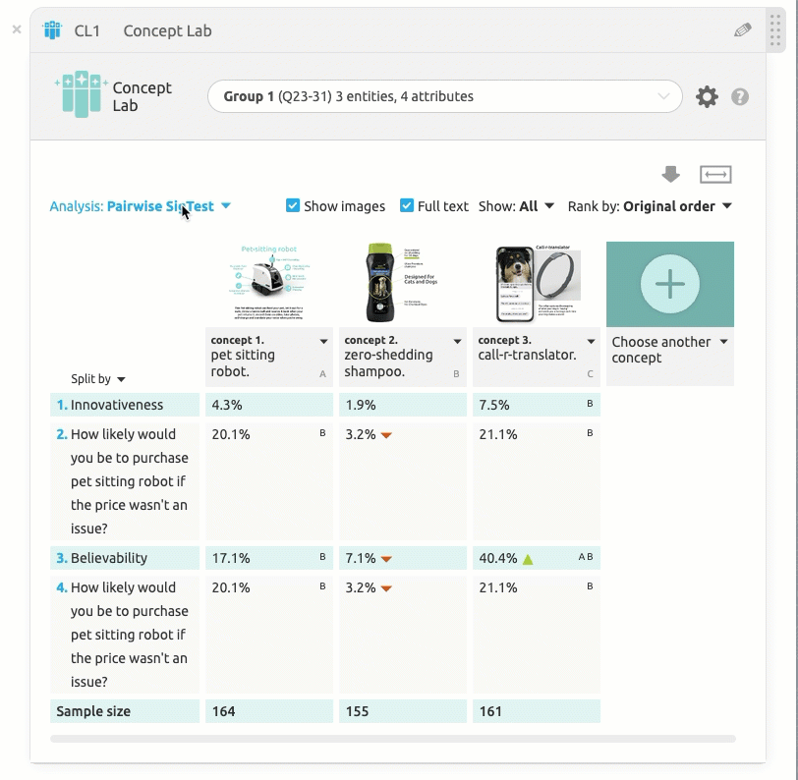Open the Show All filter dropdown
The image size is (798, 780).
click(516, 206)
